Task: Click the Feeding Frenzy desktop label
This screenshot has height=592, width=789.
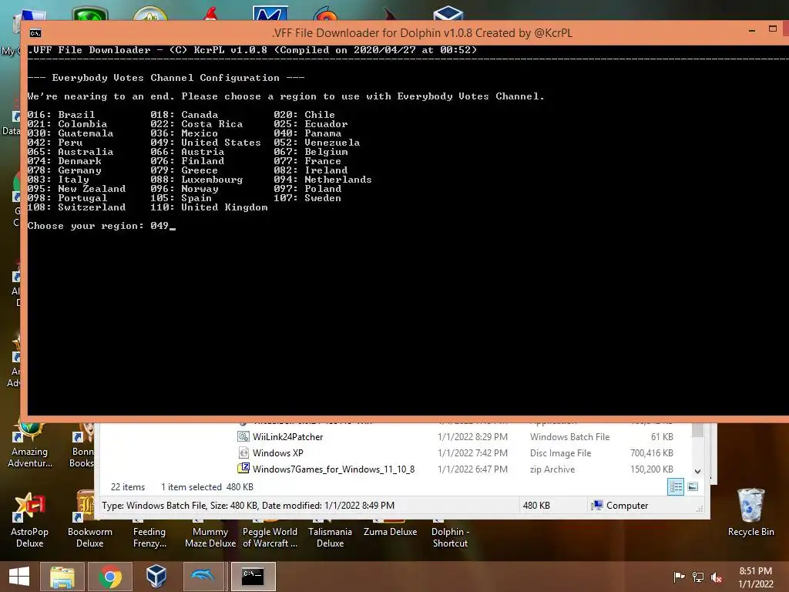Action: point(149,537)
